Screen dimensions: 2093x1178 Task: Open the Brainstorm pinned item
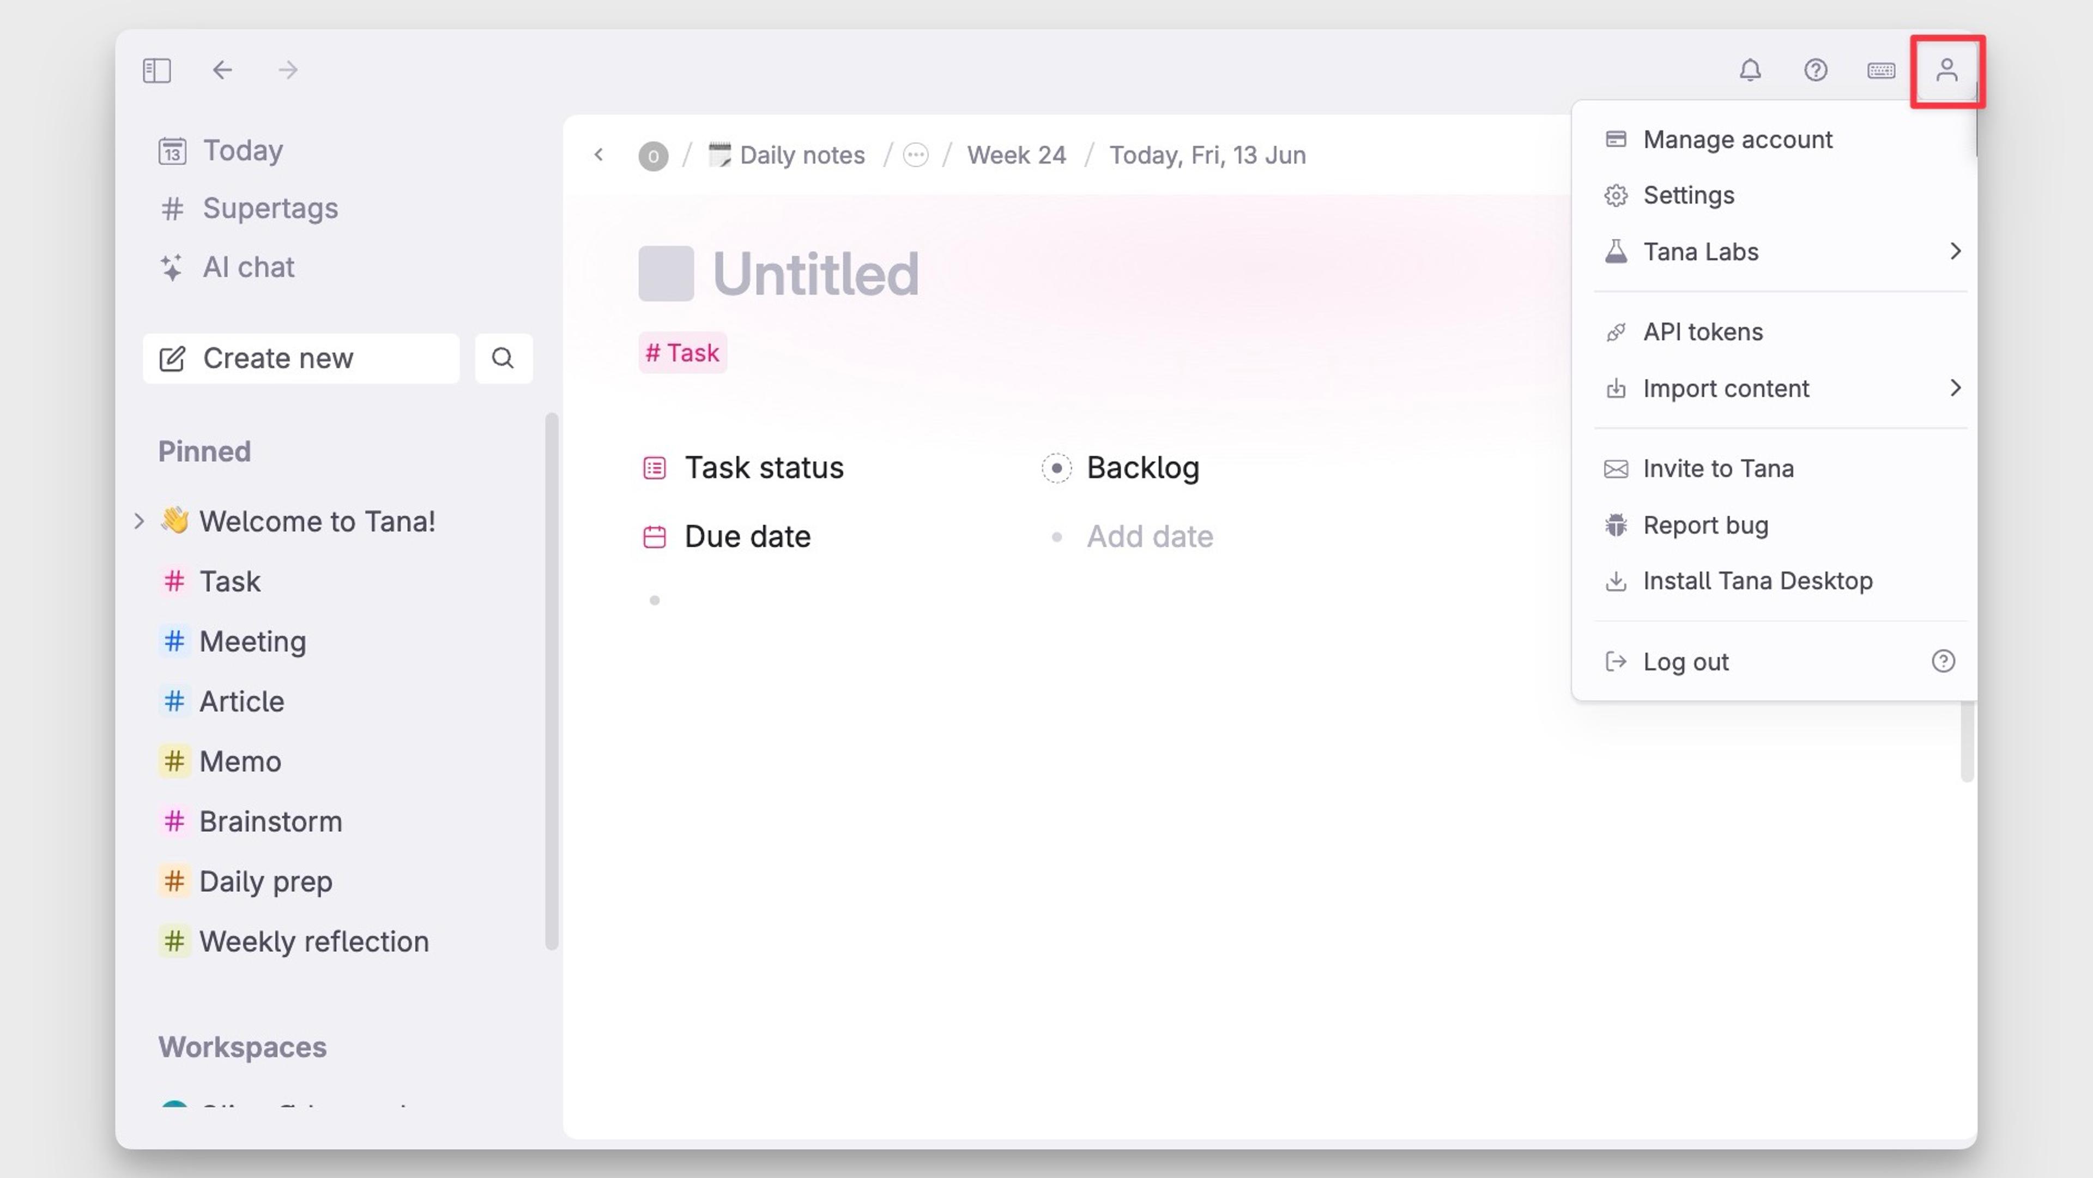pyautogui.click(x=270, y=822)
